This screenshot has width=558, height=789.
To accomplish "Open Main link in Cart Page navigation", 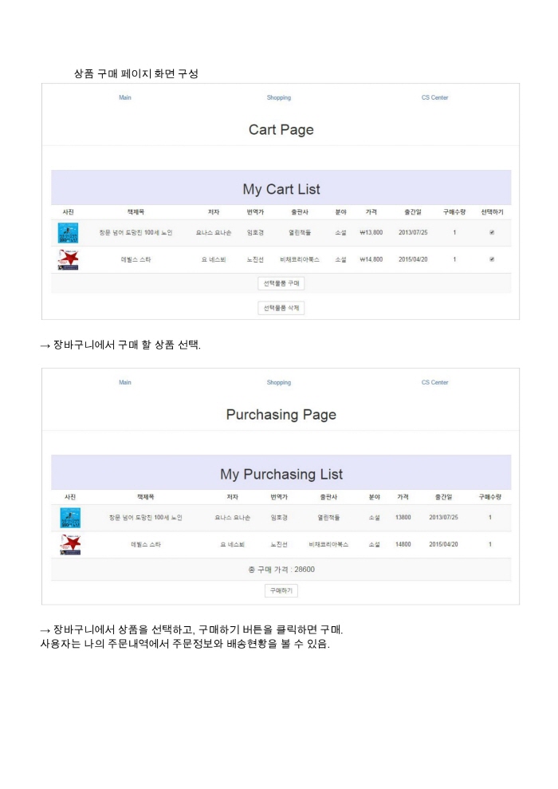I will click(124, 97).
